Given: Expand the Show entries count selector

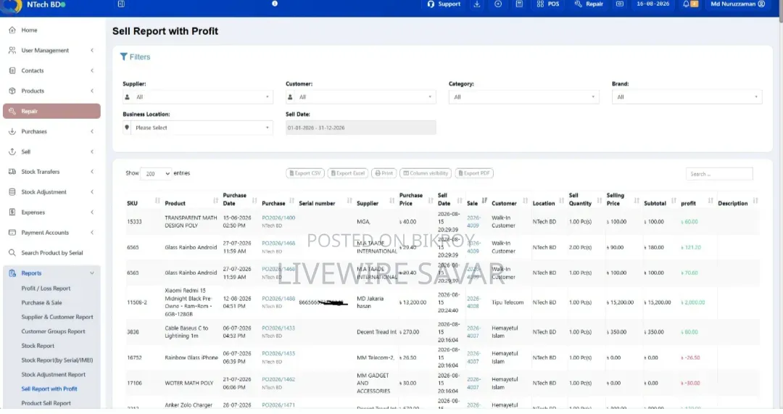Looking at the screenshot, I should point(156,173).
